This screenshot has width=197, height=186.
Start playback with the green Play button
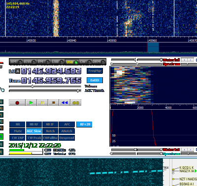(x=31, y=103)
